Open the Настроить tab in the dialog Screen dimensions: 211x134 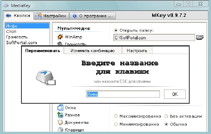tap(137, 51)
